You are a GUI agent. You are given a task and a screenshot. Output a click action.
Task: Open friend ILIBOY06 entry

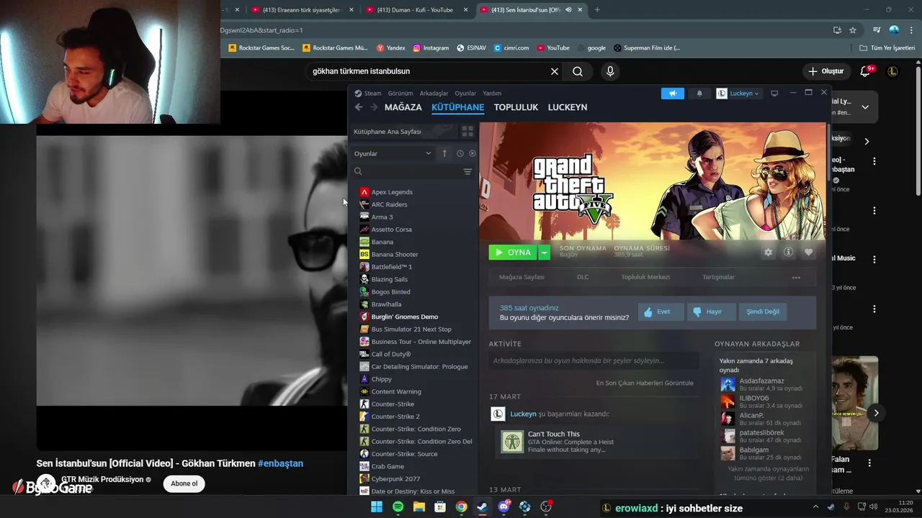[754, 398]
